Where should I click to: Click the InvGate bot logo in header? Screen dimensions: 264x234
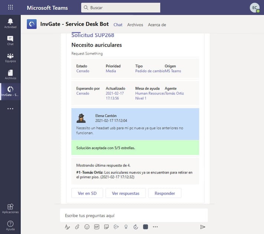pyautogui.click(x=32, y=24)
